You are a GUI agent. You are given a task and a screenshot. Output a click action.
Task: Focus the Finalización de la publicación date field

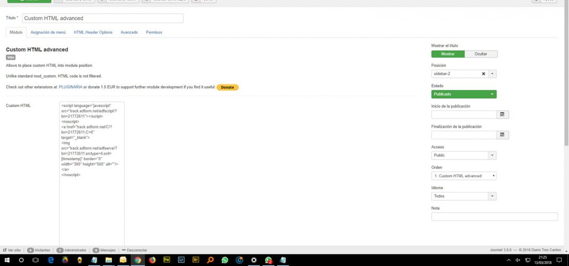point(464,135)
